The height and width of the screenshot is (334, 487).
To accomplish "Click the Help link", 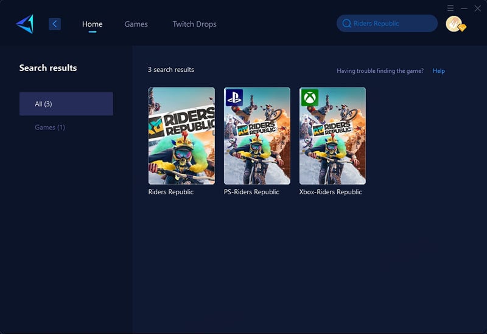I will click(438, 71).
